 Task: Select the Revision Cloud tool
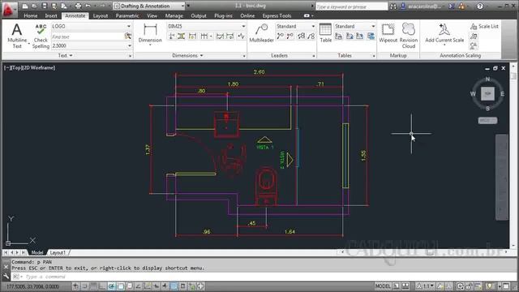409,36
